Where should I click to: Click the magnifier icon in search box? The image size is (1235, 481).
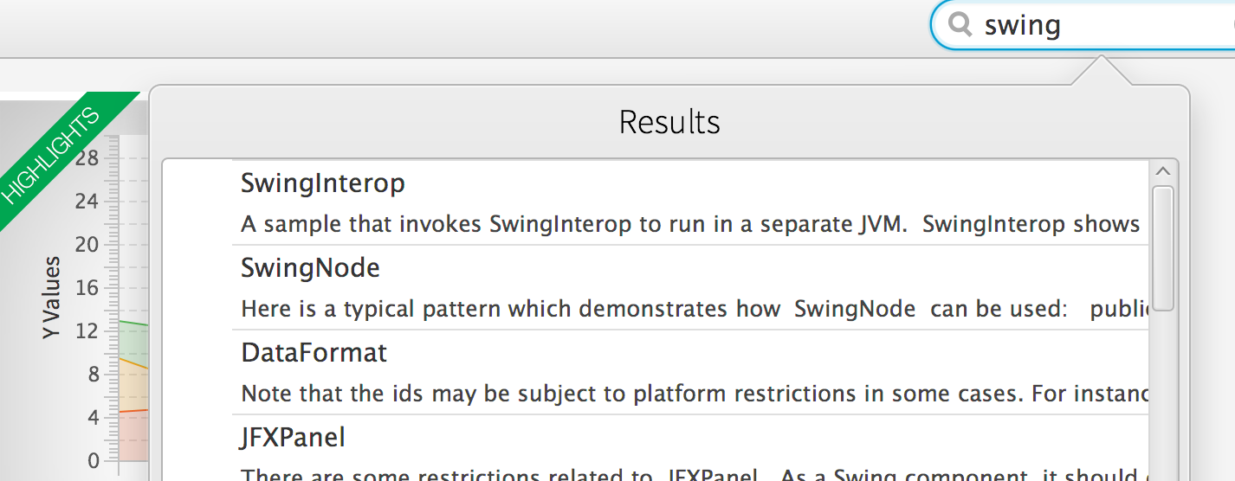[960, 25]
